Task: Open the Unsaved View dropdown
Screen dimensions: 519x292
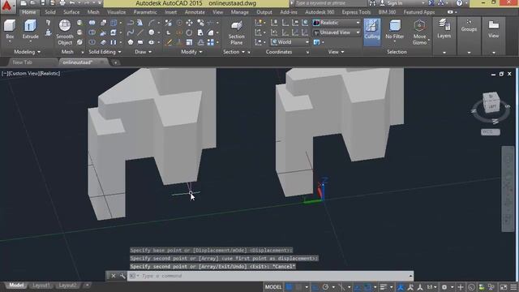Action: 337,32
